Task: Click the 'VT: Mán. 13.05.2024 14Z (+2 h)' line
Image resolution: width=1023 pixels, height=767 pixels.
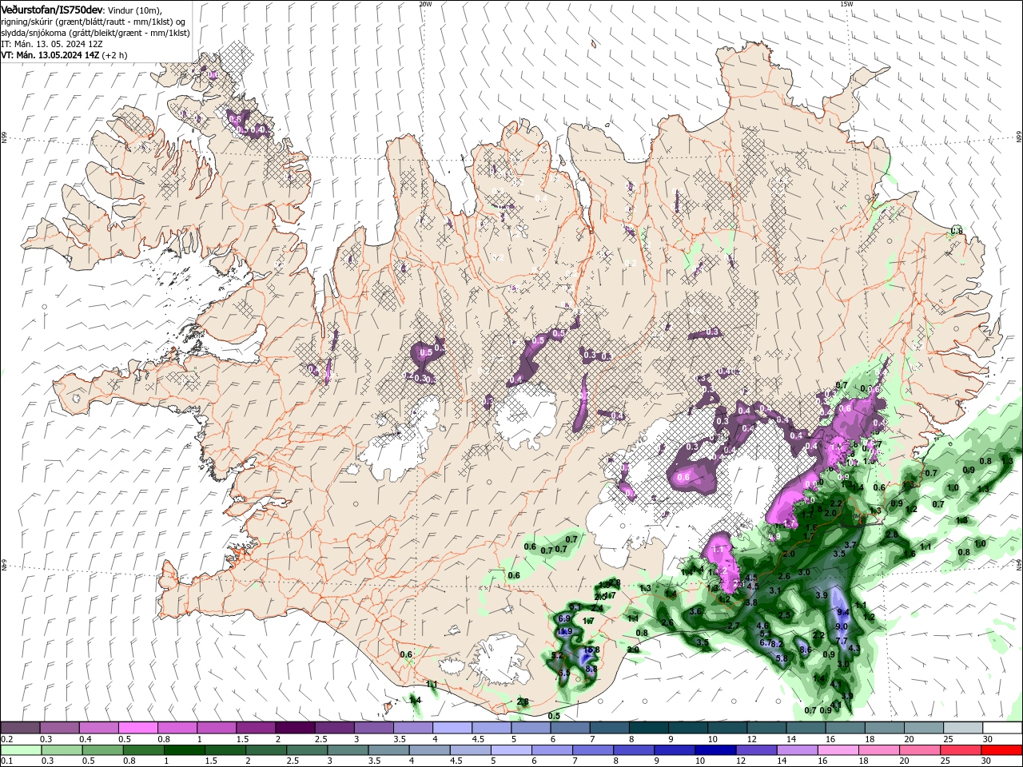Action: point(64,55)
